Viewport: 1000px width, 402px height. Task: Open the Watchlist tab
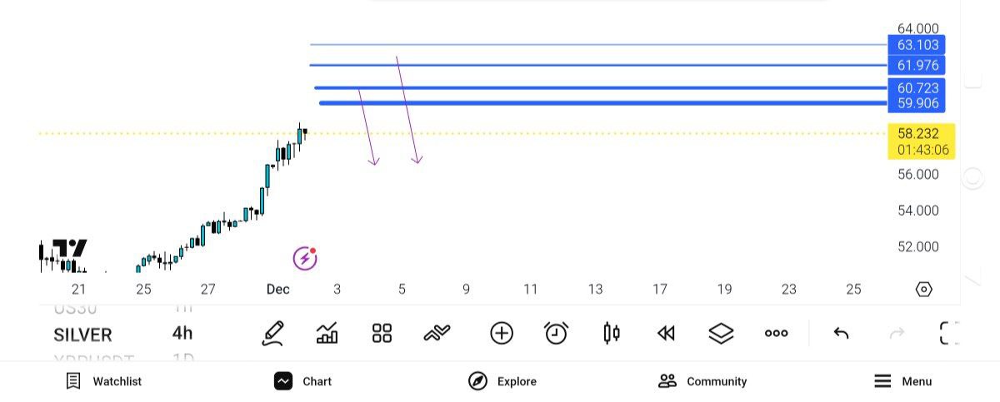click(104, 381)
